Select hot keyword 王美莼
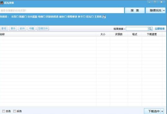 (98, 17)
